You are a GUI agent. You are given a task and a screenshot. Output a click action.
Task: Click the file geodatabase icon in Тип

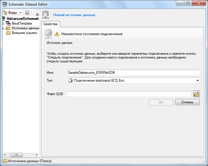coord(70,80)
